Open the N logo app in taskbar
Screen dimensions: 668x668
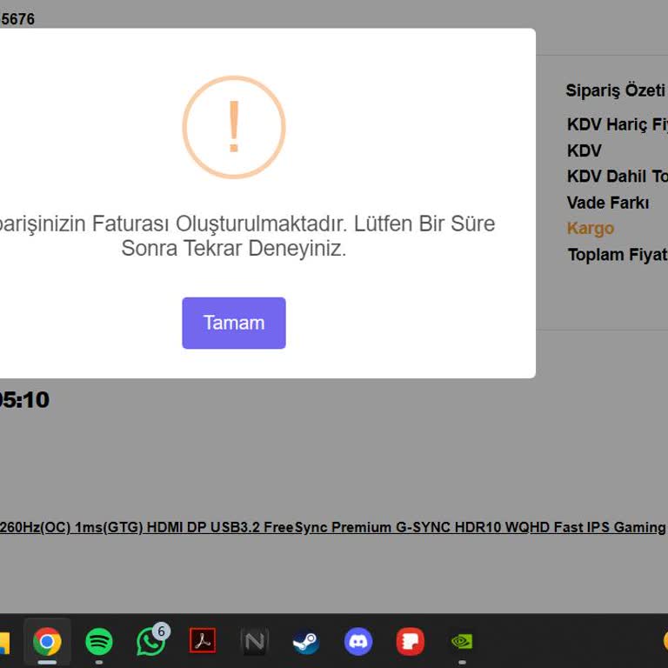pyautogui.click(x=254, y=641)
